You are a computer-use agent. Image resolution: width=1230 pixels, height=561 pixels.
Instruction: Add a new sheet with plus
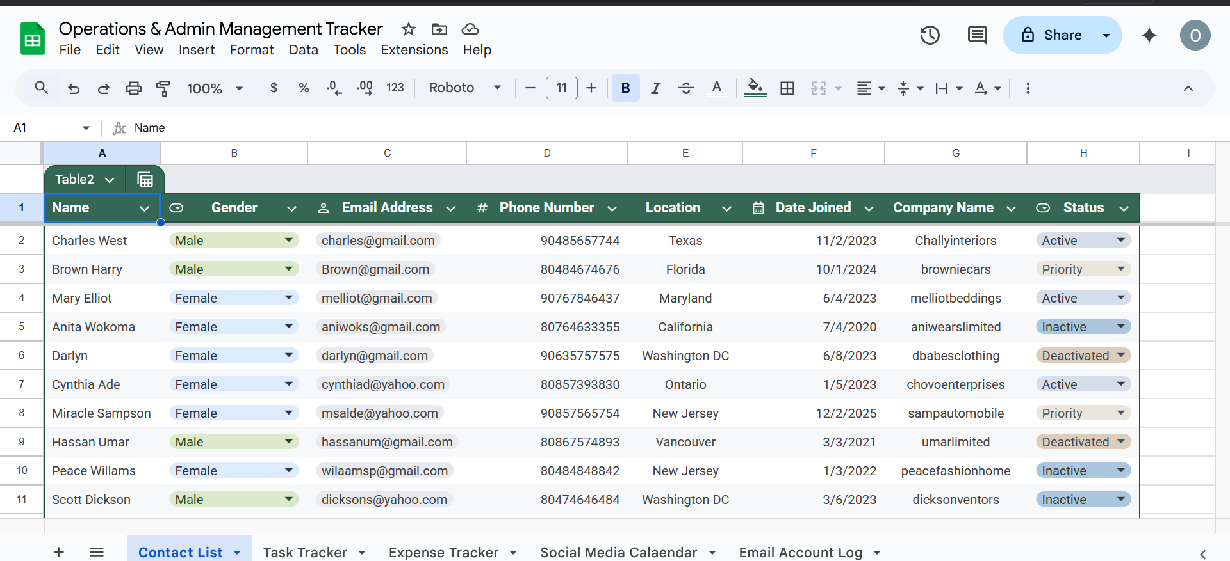(59, 552)
